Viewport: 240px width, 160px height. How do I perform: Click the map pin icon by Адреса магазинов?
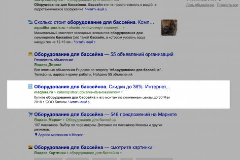pos(36,135)
